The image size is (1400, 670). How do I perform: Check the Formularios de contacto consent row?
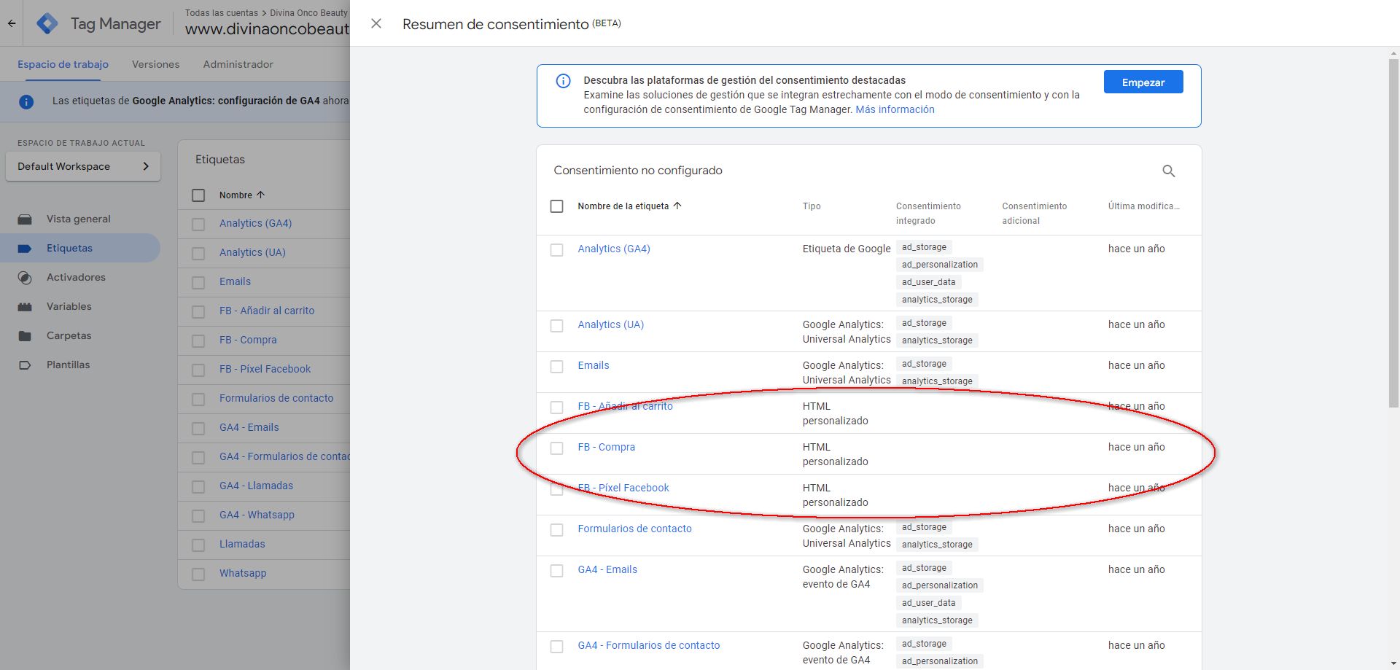click(x=557, y=530)
